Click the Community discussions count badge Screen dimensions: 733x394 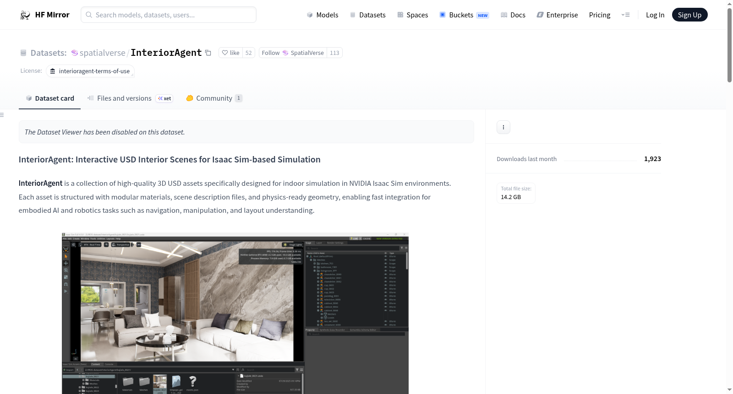pos(239,98)
